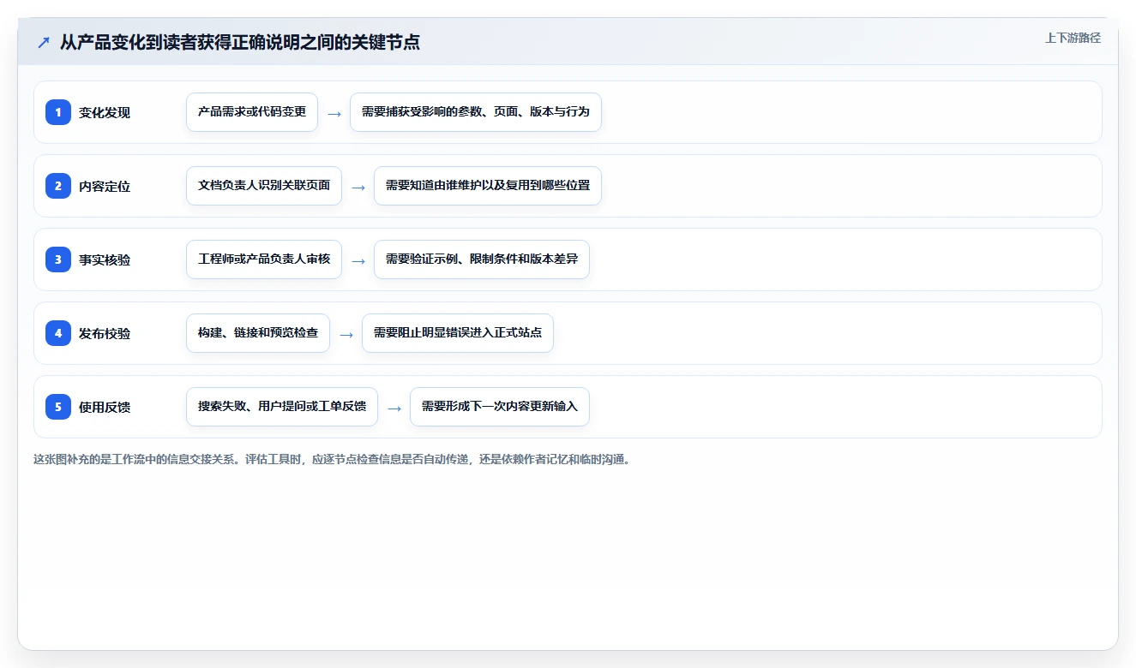Select the number 1 step badge
This screenshot has width=1136, height=668.
click(58, 112)
